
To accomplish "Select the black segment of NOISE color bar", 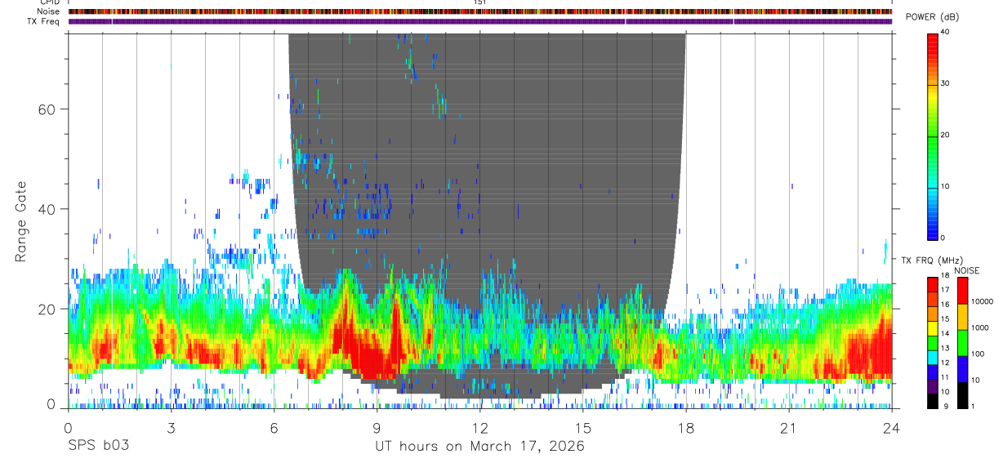I will click(x=961, y=395).
